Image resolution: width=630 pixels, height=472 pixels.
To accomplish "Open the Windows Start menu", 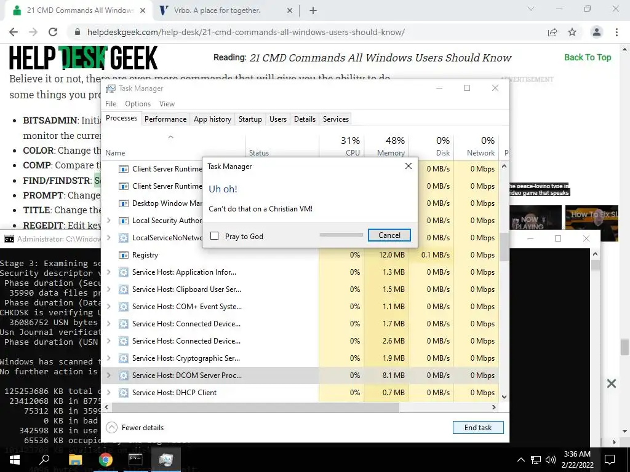I will click(x=15, y=460).
